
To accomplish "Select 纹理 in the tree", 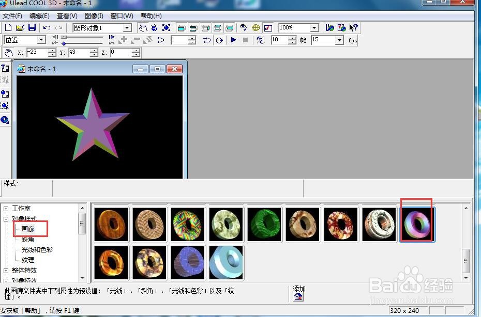I will 28,260.
